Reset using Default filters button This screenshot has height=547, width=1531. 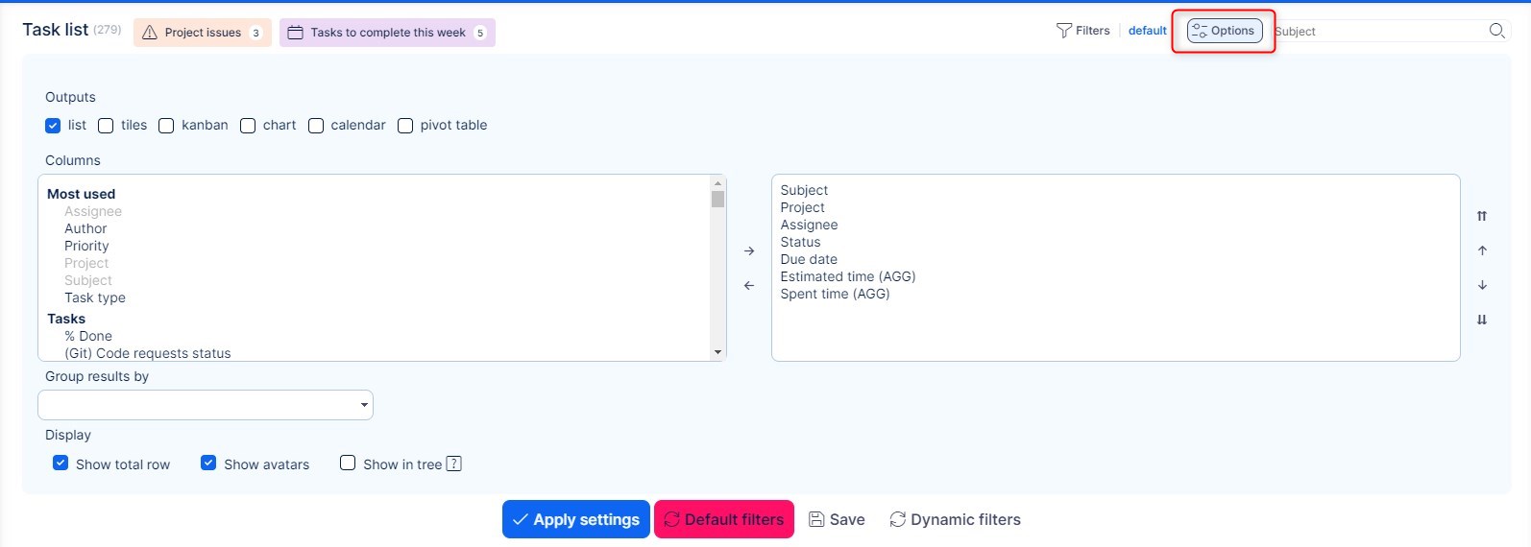(x=724, y=519)
